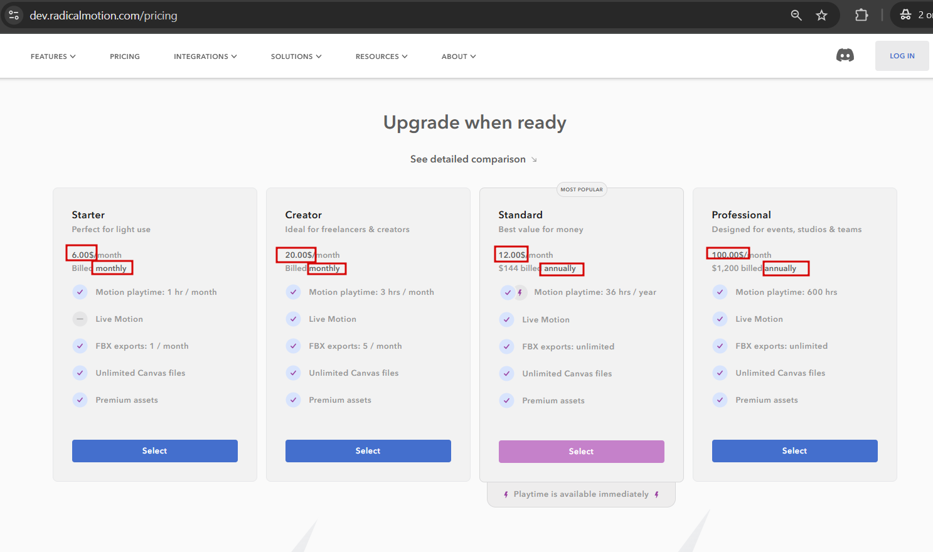Click the Starter Motion playtime check icon
Screen dimensions: 933x552
tap(80, 292)
